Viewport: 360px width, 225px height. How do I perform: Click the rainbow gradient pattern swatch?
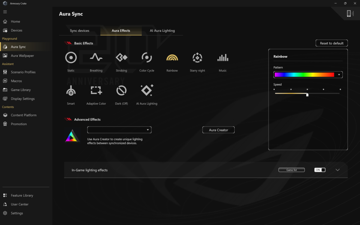[x=304, y=75]
